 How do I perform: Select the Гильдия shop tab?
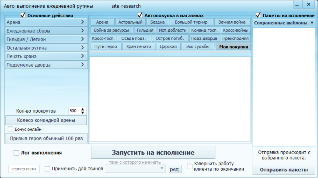145,30
